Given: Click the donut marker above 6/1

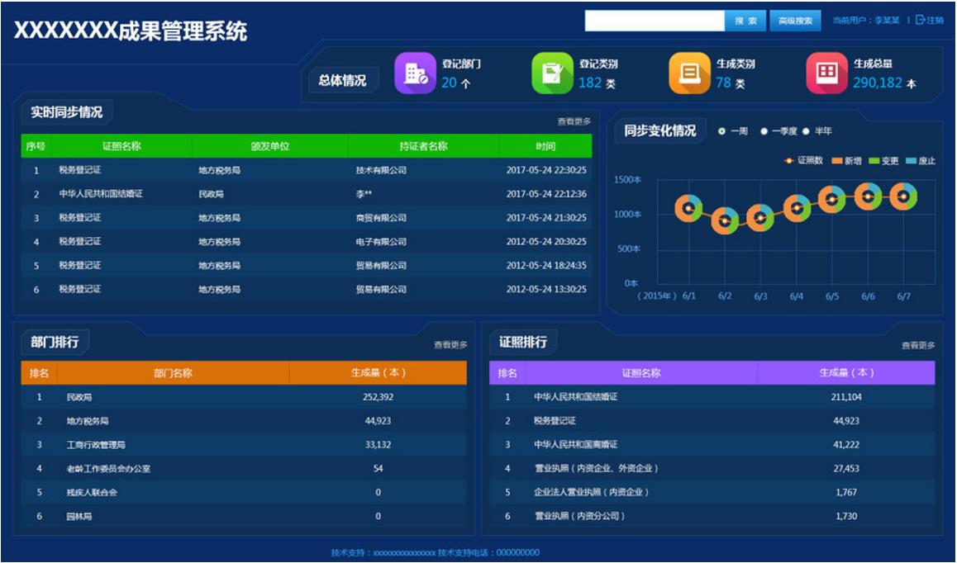Looking at the screenshot, I should point(688,208).
